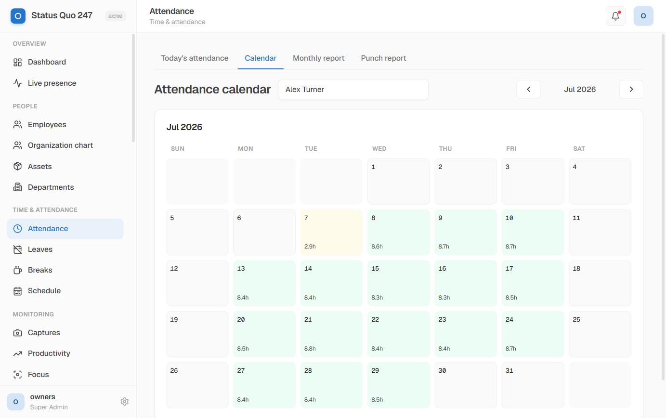Switch to Monthly report tab
The height and width of the screenshot is (418, 666).
pyautogui.click(x=318, y=58)
